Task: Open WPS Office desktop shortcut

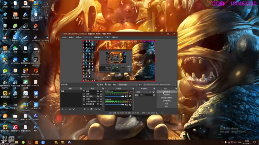Action: click(15, 61)
